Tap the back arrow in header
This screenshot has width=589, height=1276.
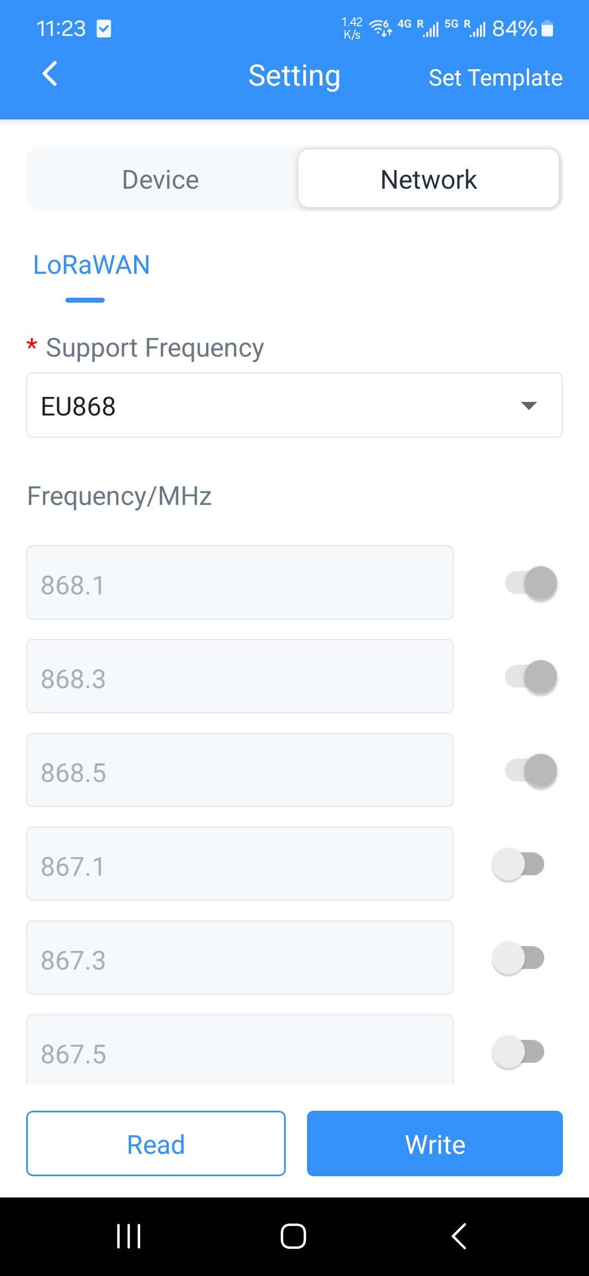[50, 74]
